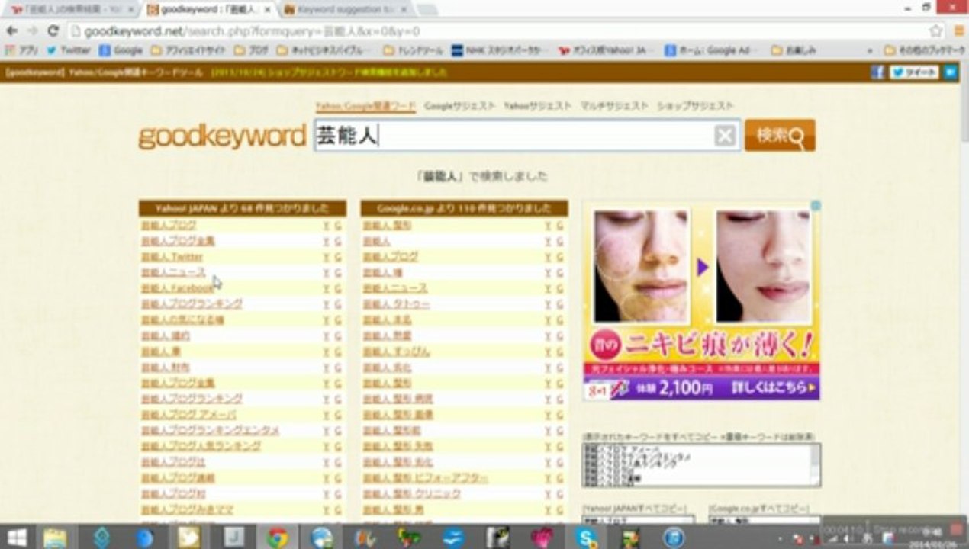Image resolution: width=969 pixels, height=549 pixels.
Task: Open the 芸能人ブログランキングエンタメ keyword link
Action: click(x=210, y=431)
